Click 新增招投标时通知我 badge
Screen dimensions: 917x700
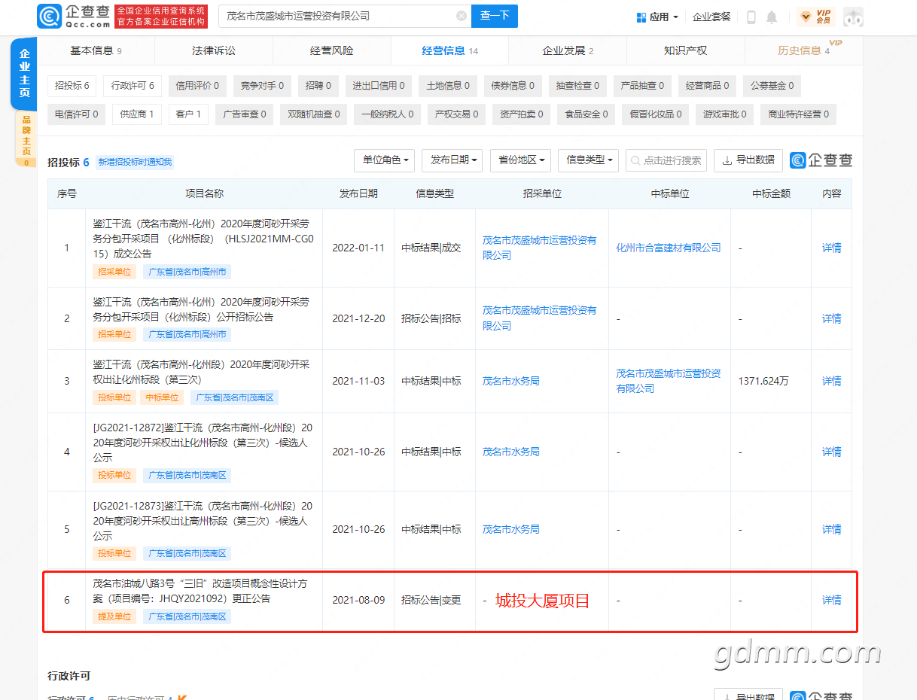(x=136, y=162)
